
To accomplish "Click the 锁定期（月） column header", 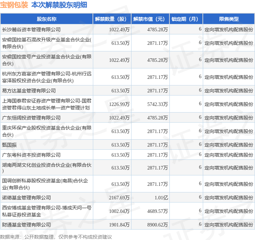I will [186, 19].
